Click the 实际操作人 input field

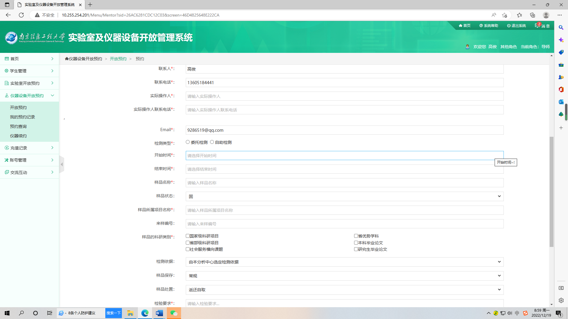coord(345,96)
